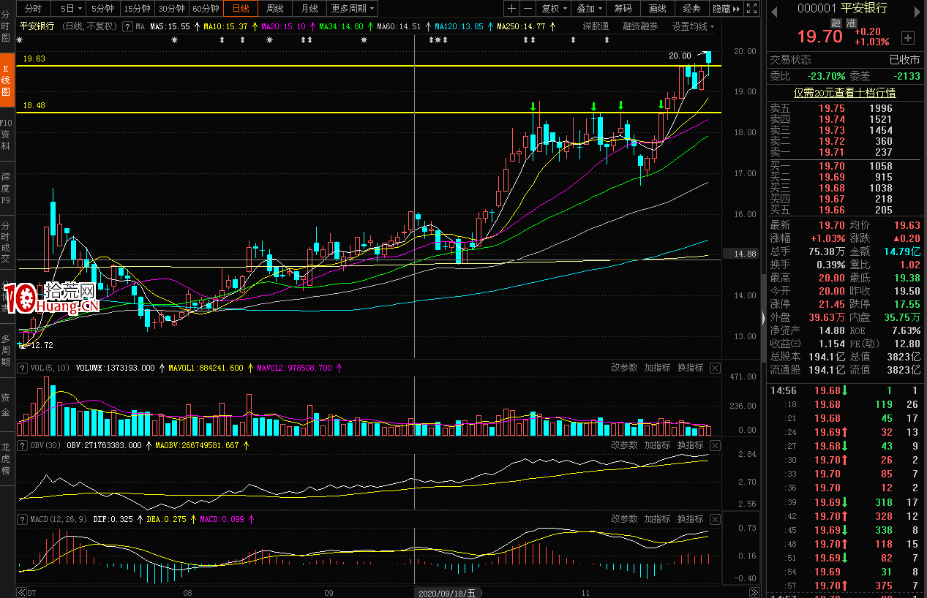Toggle the 隐藏 hide panel button
927x598 pixels.
coord(725,9)
